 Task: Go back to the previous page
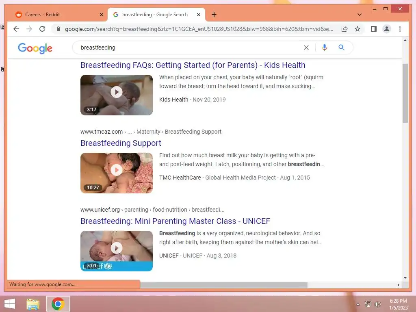pos(16,29)
